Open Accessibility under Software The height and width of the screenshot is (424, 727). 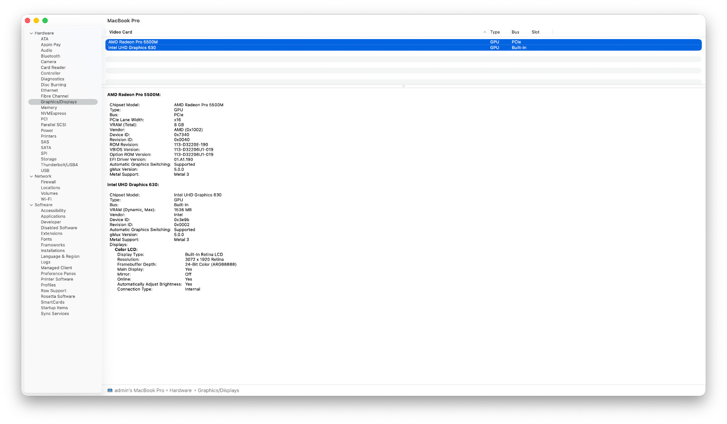pos(53,211)
